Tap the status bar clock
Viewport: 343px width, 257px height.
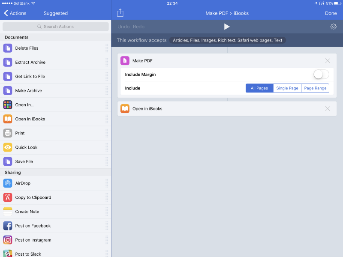tap(172, 3)
